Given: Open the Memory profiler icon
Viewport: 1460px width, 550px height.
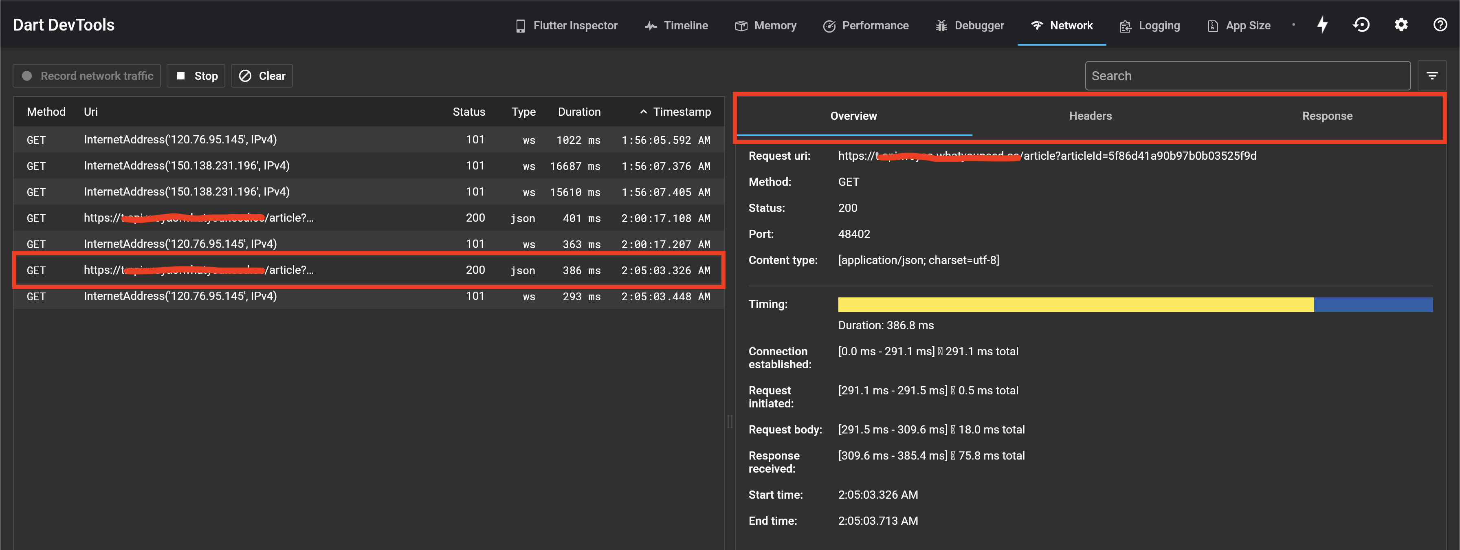Looking at the screenshot, I should (x=741, y=25).
